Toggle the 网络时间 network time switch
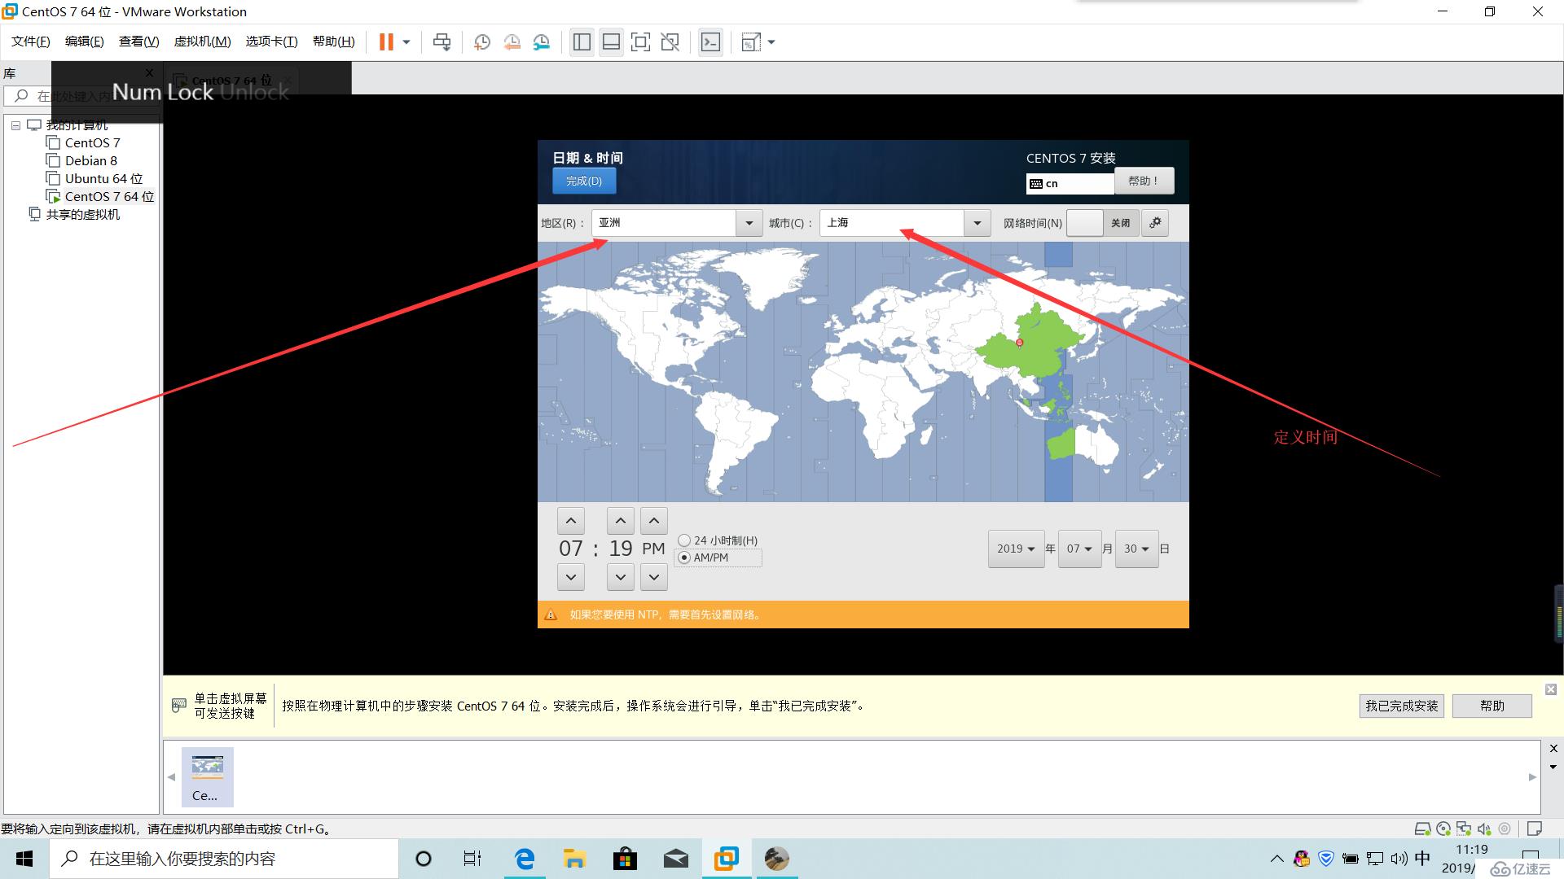 [x=1102, y=222]
